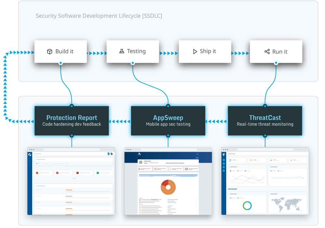Click the count 4 tile in AppSweep
This screenshot has width=325, height=228.
tap(145, 169)
